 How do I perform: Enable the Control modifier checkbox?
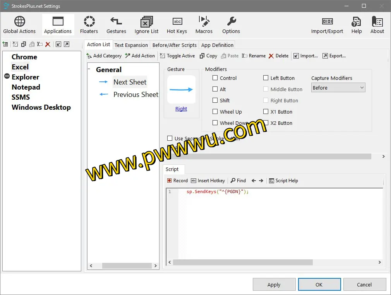click(x=215, y=78)
